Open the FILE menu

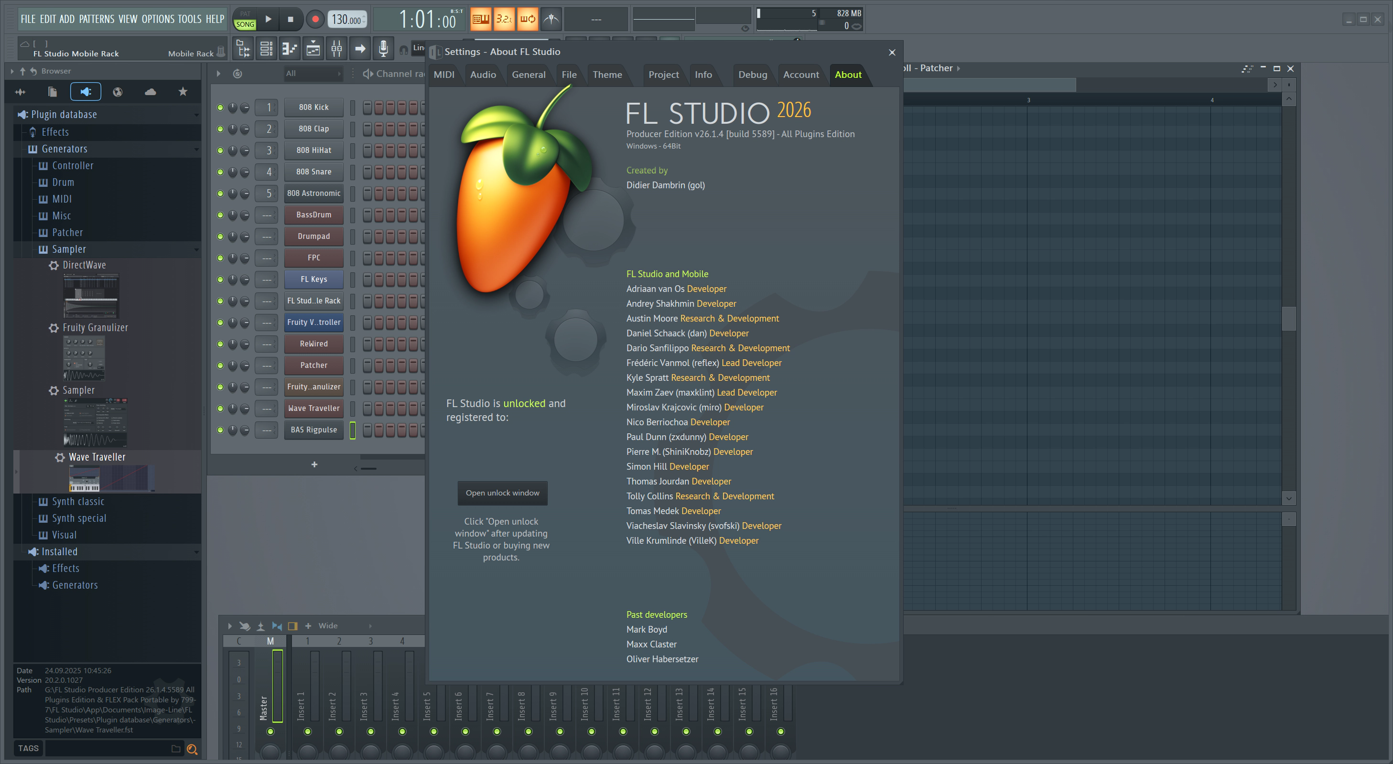28,20
